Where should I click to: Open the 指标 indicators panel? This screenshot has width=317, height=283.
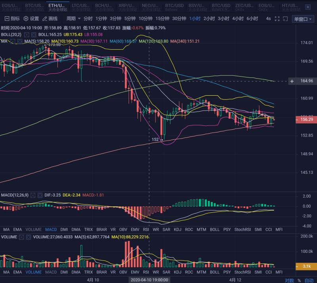pyautogui.click(x=12, y=18)
